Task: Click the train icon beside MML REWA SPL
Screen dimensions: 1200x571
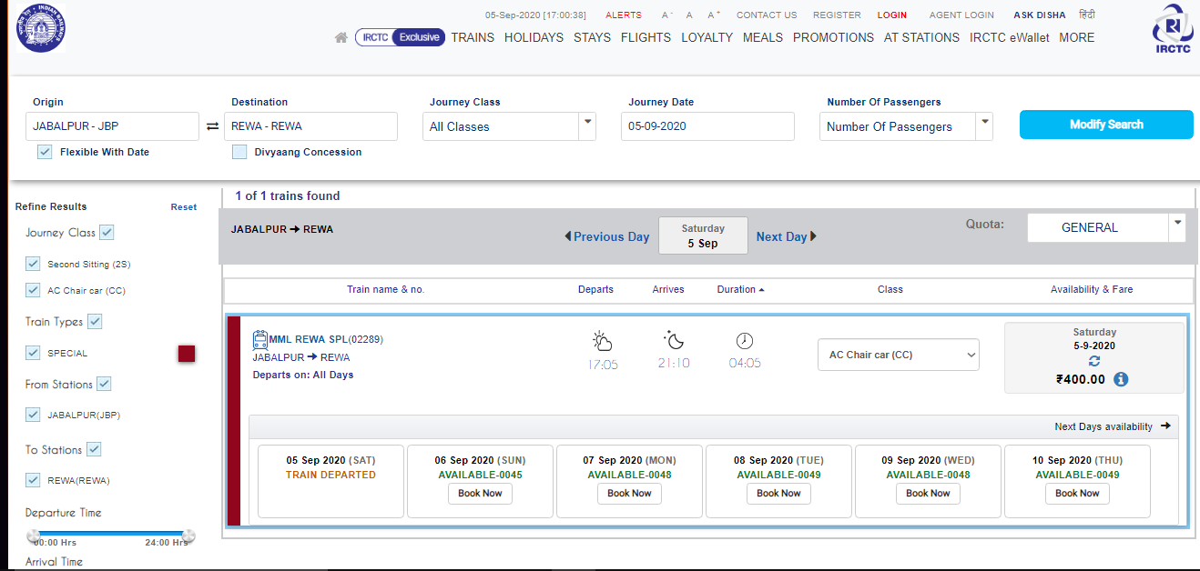Action: point(260,339)
